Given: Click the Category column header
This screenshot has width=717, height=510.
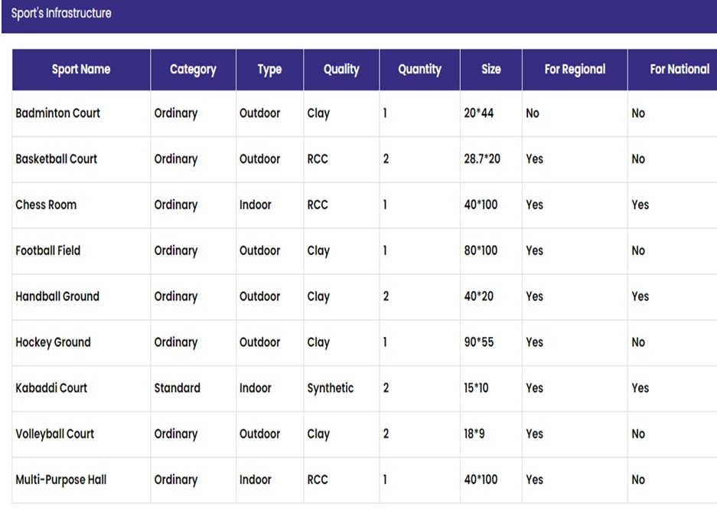Looking at the screenshot, I should click(x=193, y=70).
